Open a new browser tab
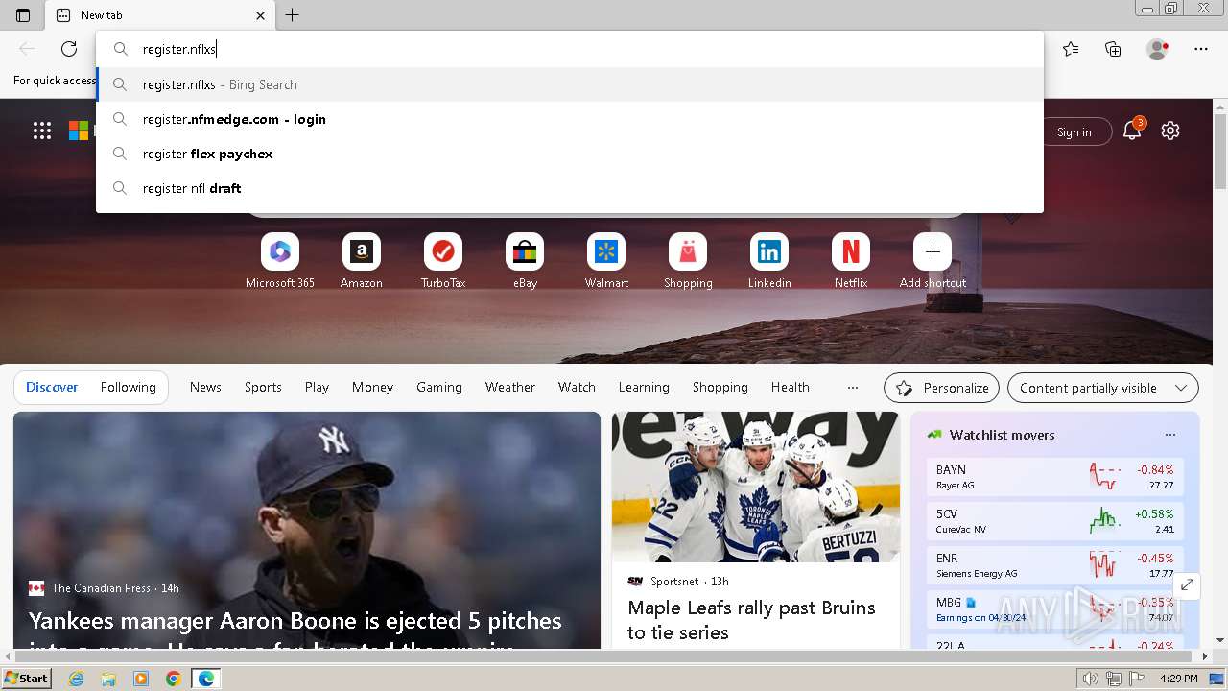This screenshot has width=1228, height=691. tap(293, 15)
